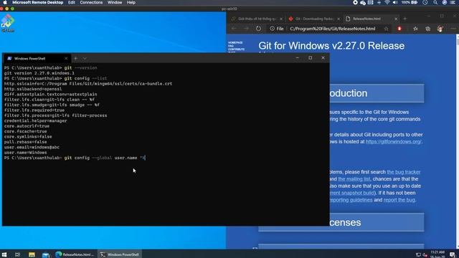
Task: Click the taskbar volume icon
Action: tap(425, 255)
